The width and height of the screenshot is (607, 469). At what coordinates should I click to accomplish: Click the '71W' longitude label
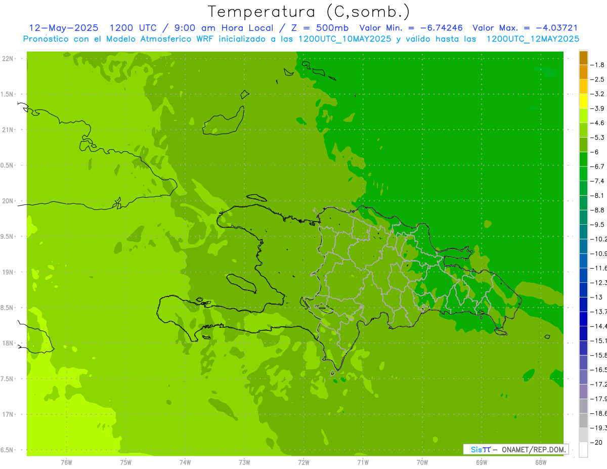363,462
